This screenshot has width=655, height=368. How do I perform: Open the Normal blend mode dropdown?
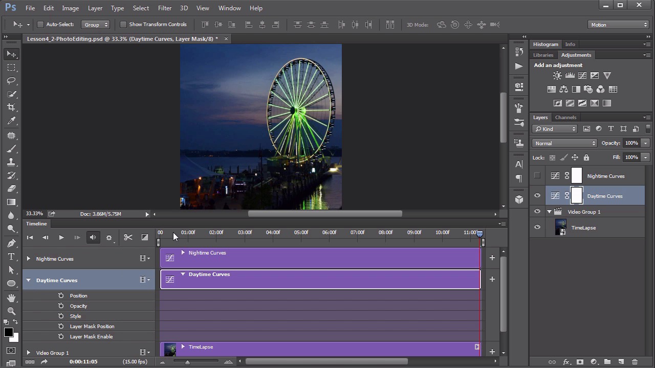[x=564, y=143]
